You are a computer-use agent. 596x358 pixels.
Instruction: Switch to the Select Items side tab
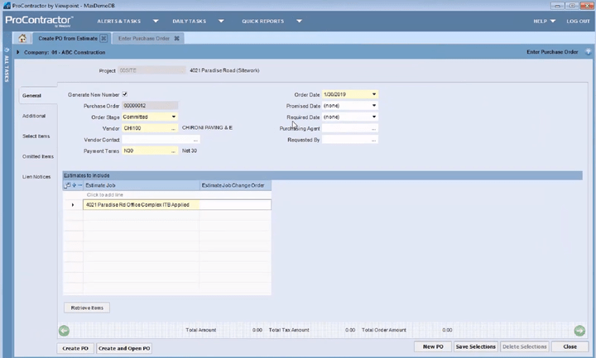(36, 136)
